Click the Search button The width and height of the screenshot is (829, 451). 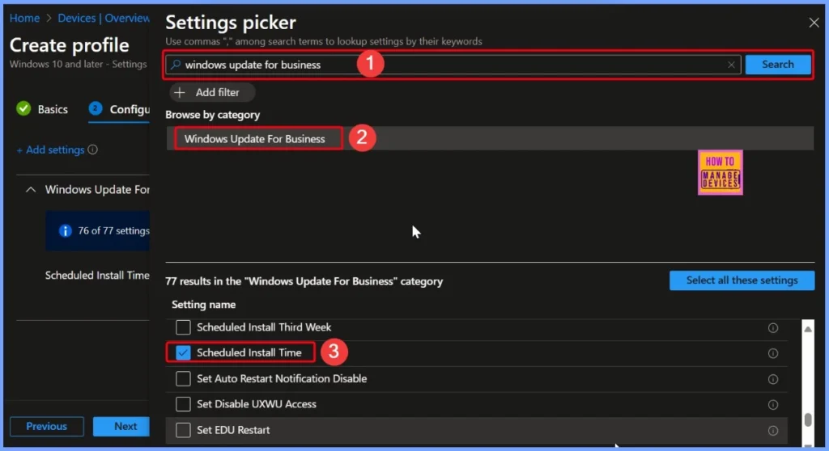point(778,65)
